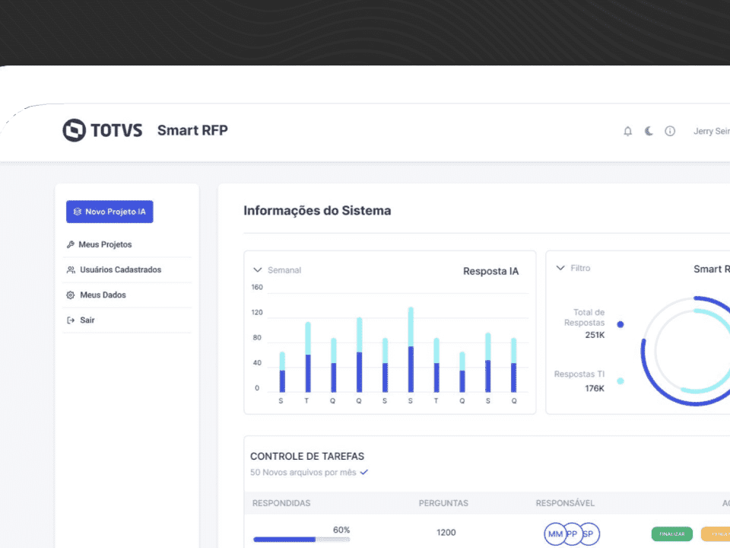Click the orange action button
Image resolution: width=730 pixels, height=548 pixels.
716,534
